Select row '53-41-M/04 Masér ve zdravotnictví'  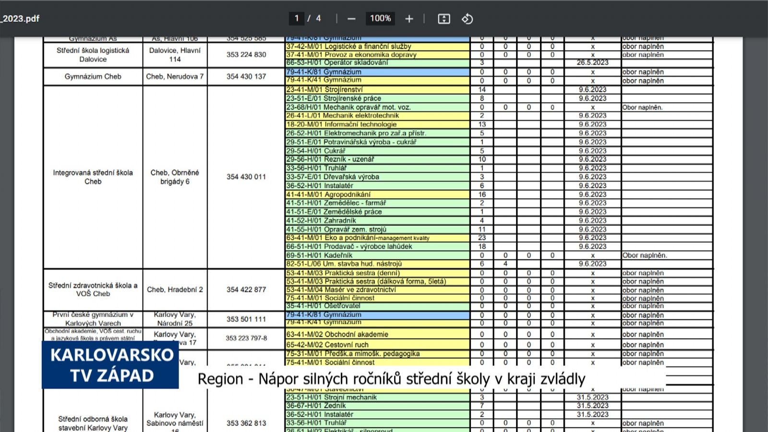point(377,290)
